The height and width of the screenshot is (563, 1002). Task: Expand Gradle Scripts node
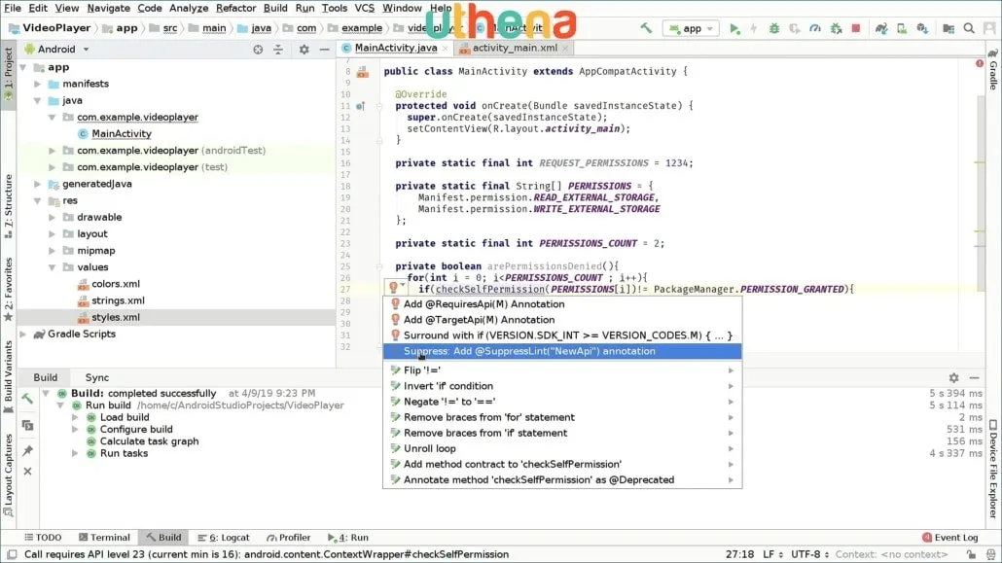pyautogui.click(x=23, y=334)
